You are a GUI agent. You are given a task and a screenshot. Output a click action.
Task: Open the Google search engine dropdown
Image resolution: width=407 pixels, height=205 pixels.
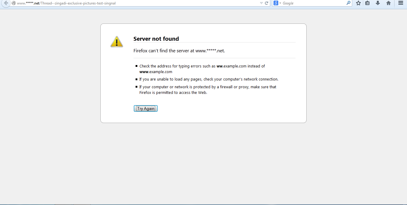pyautogui.click(x=277, y=3)
